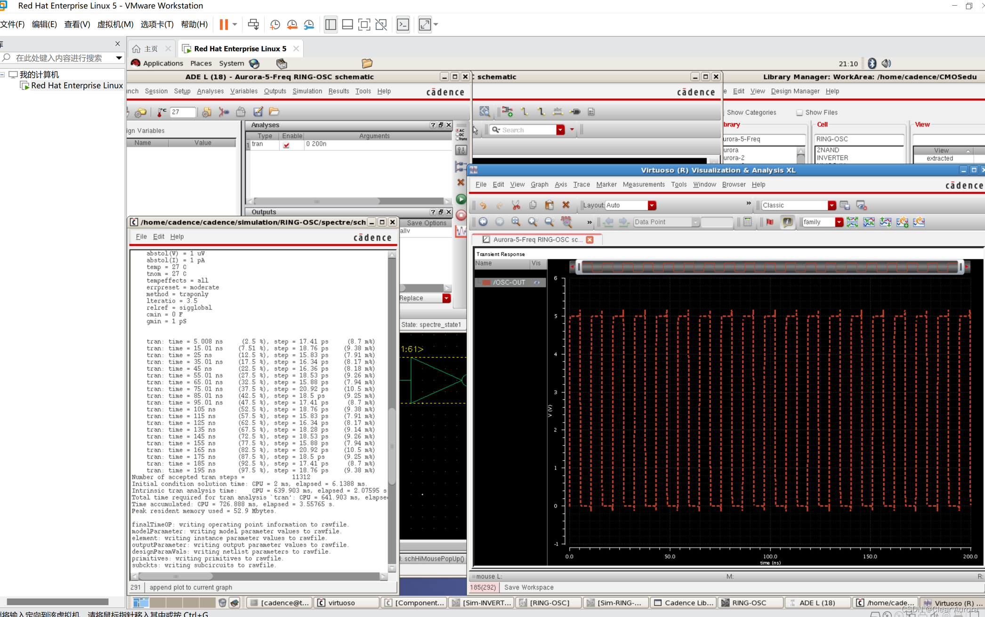Open the Results menu in ADE
985x617 pixels.
[339, 91]
